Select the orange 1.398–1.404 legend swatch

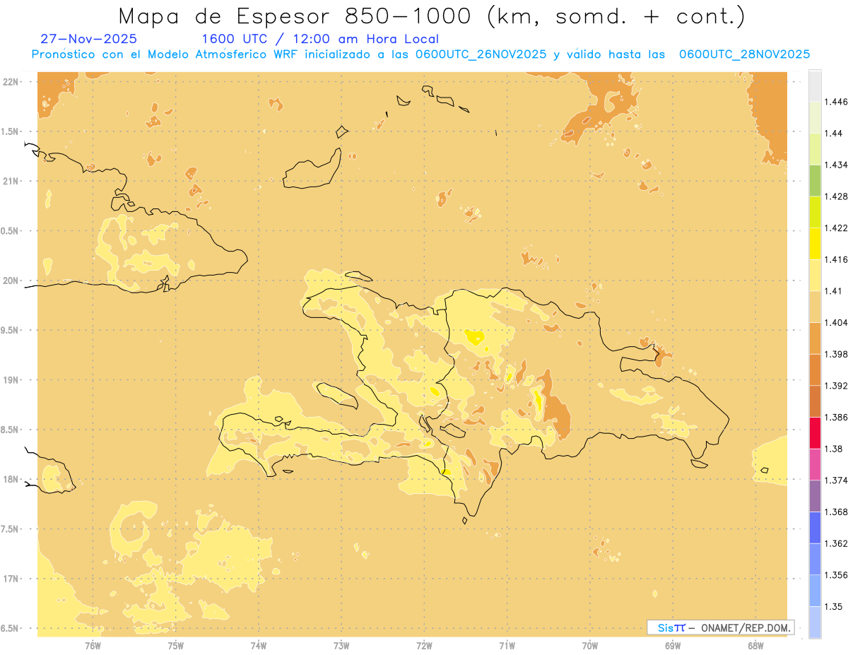[815, 338]
